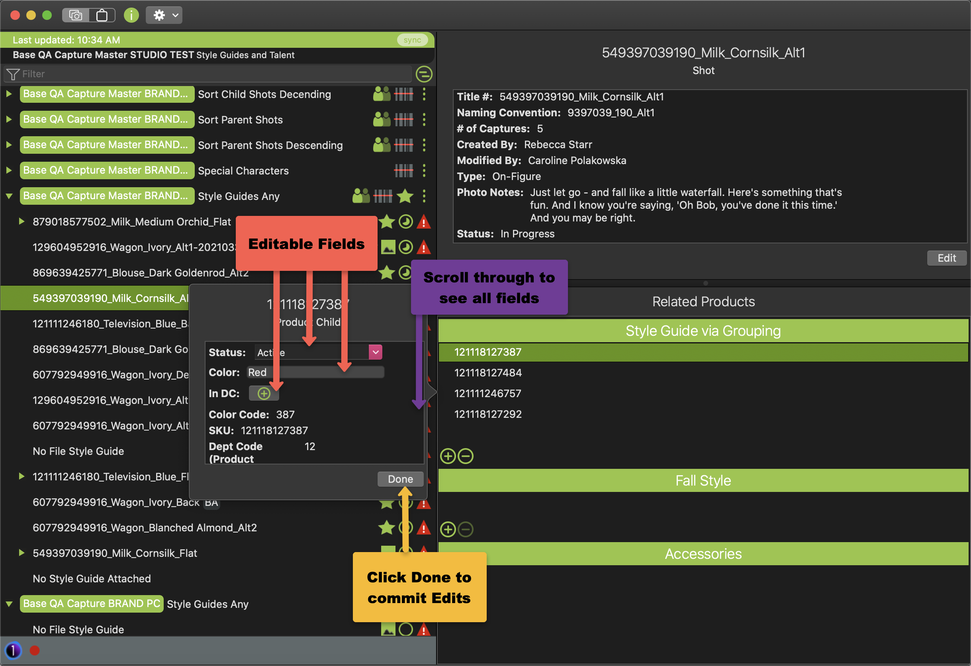Click the camera capture toolbar icon
This screenshot has height=666, width=971.
76,16
